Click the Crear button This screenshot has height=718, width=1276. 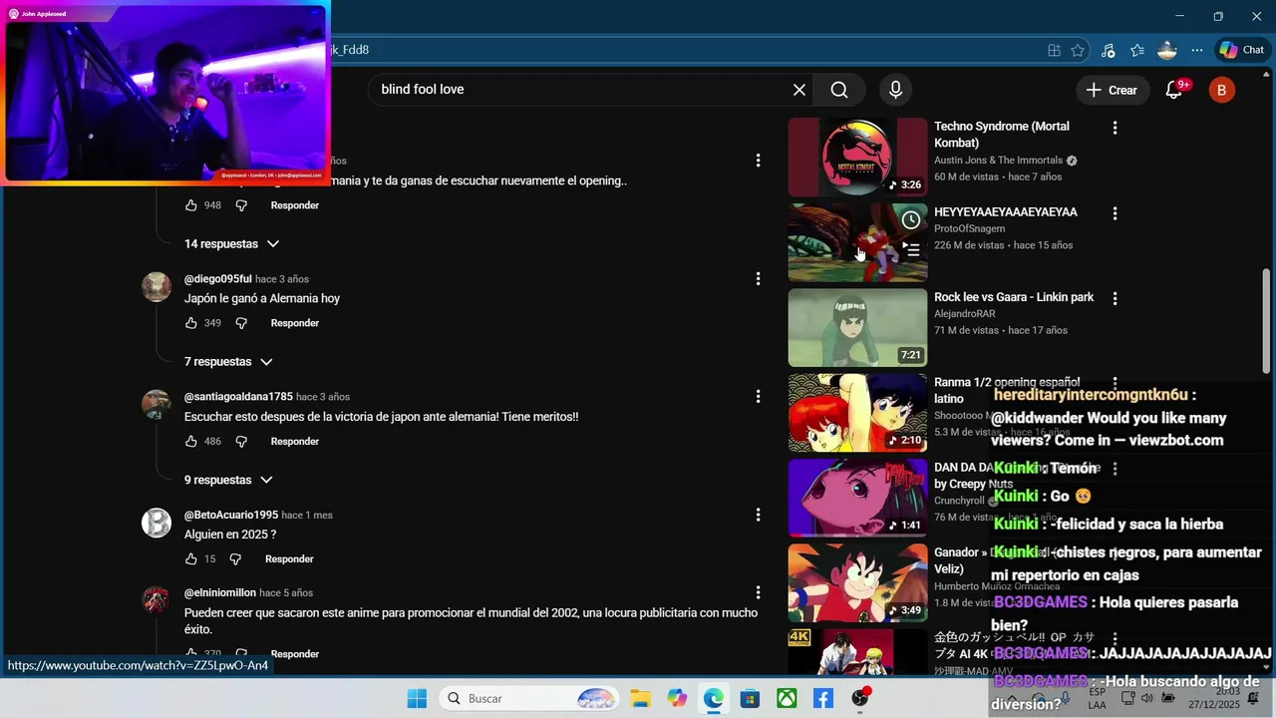[x=1112, y=90]
